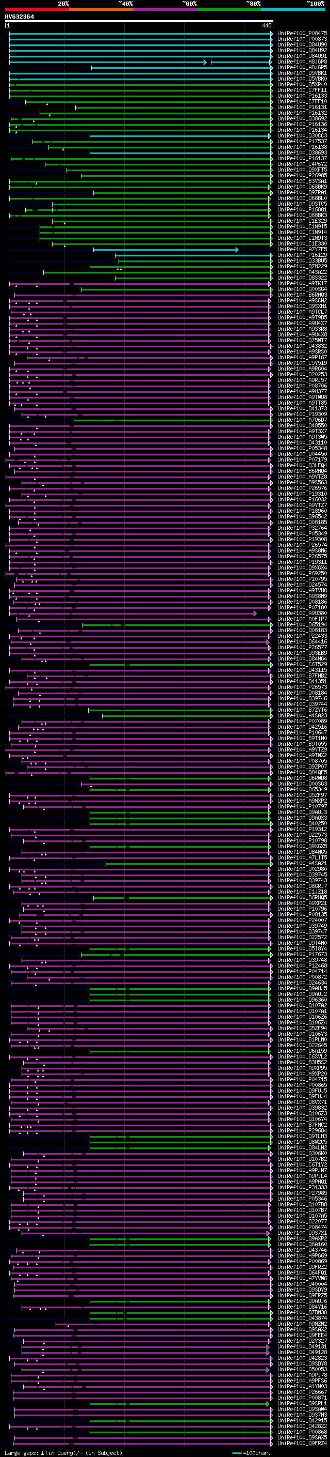The height and width of the screenshot is (1457, 330).
Task: Click label UniRef100_Q43110
Action: [302, 443]
